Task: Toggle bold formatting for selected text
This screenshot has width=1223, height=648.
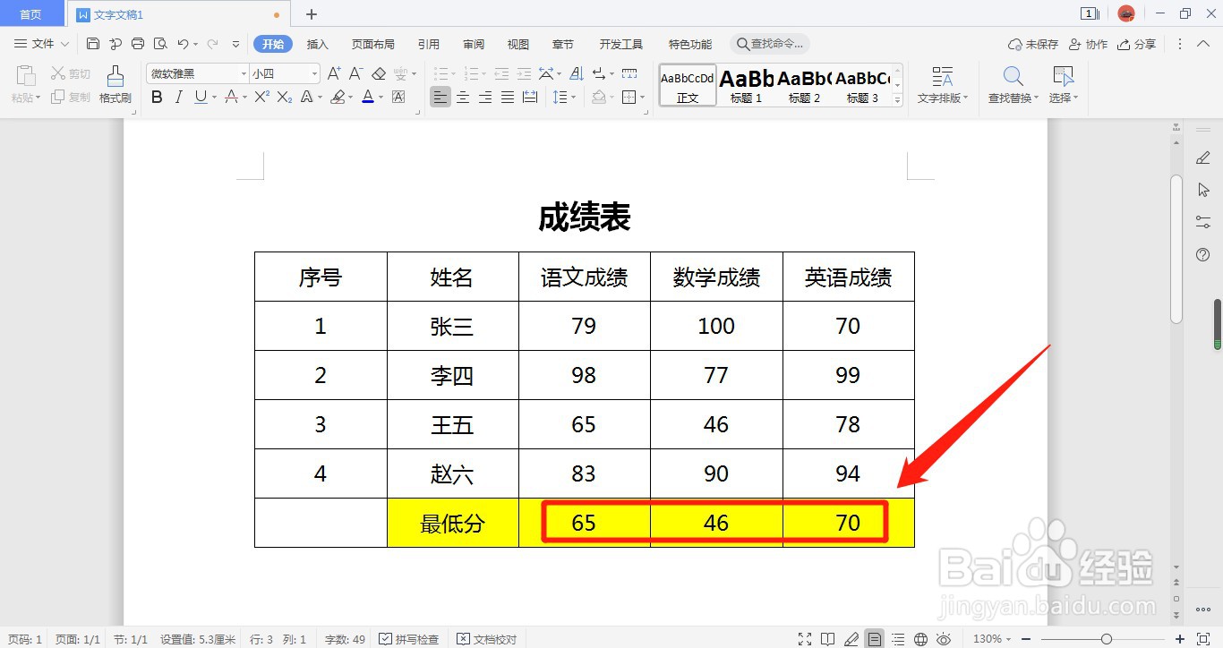Action: (157, 97)
